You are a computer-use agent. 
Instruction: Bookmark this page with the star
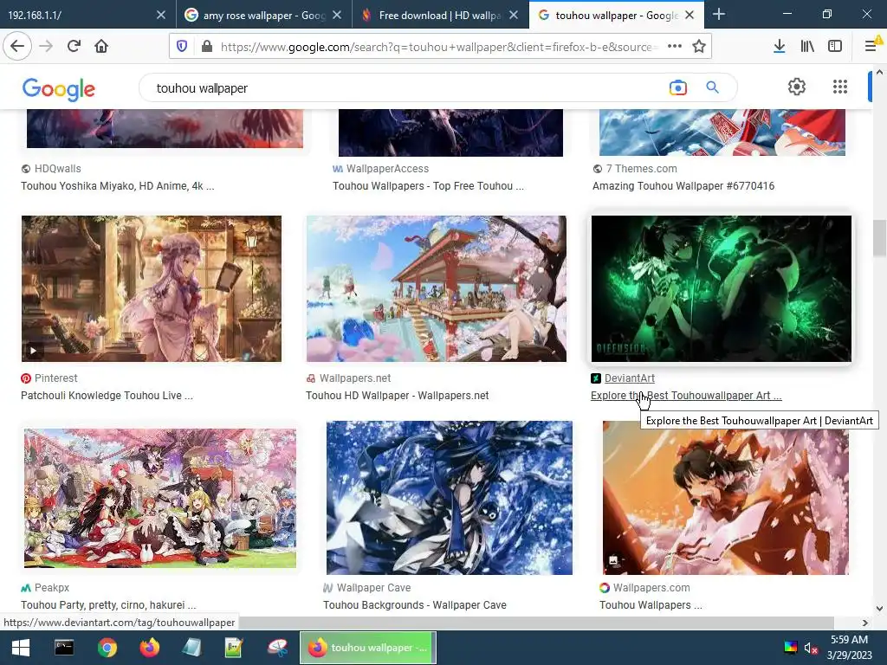[699, 47]
